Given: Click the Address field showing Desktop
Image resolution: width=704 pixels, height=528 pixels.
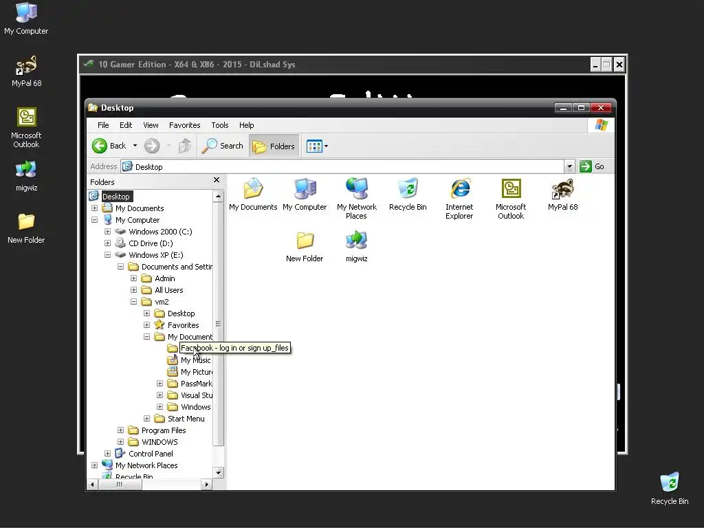Looking at the screenshot, I should pos(344,166).
